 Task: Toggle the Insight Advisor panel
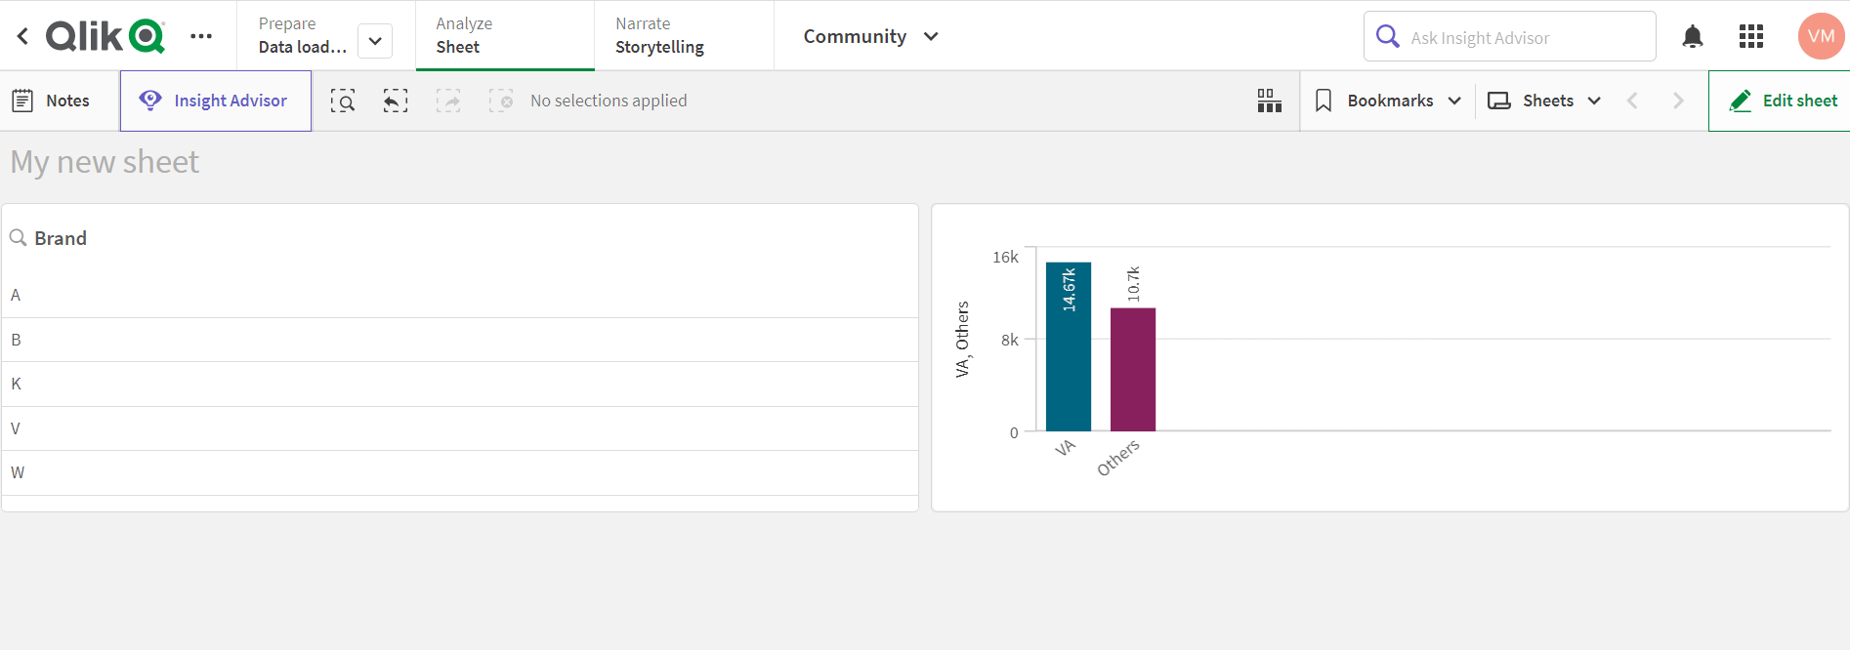pos(216,101)
